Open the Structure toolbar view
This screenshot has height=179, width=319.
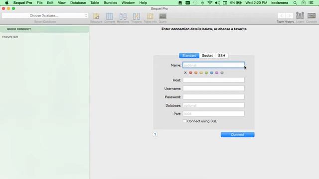click(x=96, y=18)
